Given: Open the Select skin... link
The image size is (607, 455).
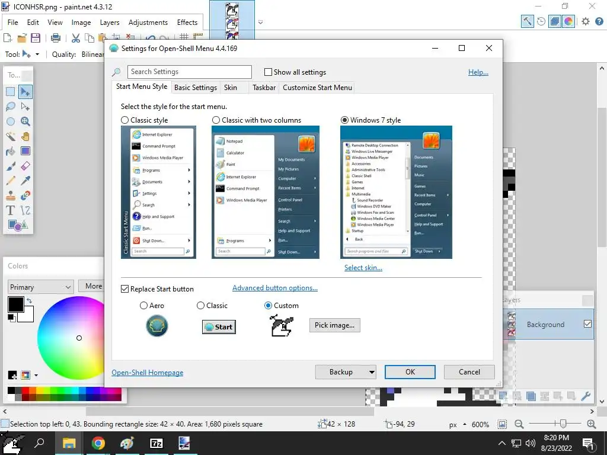Looking at the screenshot, I should (363, 268).
